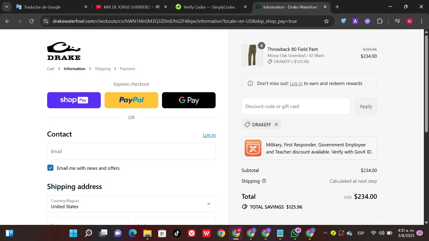Open the Chrome three-dot menu
Screen dimensions: 429x241
pyautogui.click(x=422, y=21)
